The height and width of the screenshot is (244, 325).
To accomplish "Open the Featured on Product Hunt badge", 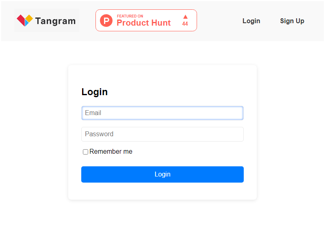I will pyautogui.click(x=146, y=20).
